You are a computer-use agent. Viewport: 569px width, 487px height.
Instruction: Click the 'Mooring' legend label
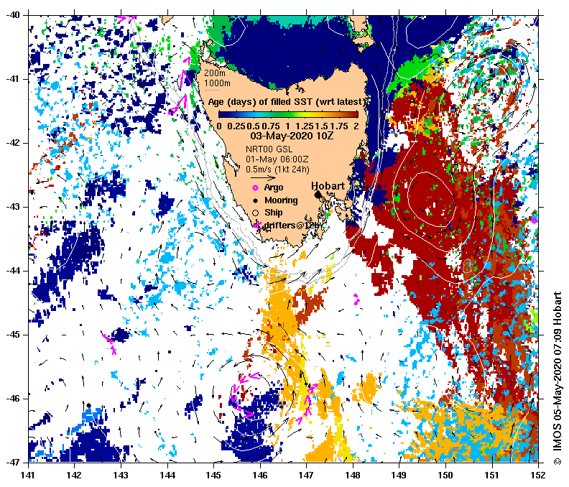click(x=281, y=200)
